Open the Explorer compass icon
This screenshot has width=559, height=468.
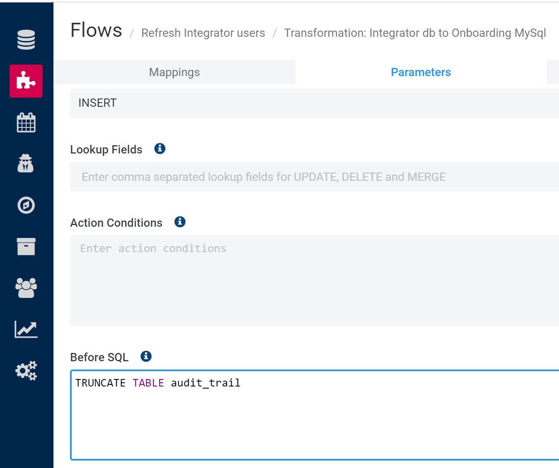pyautogui.click(x=26, y=205)
